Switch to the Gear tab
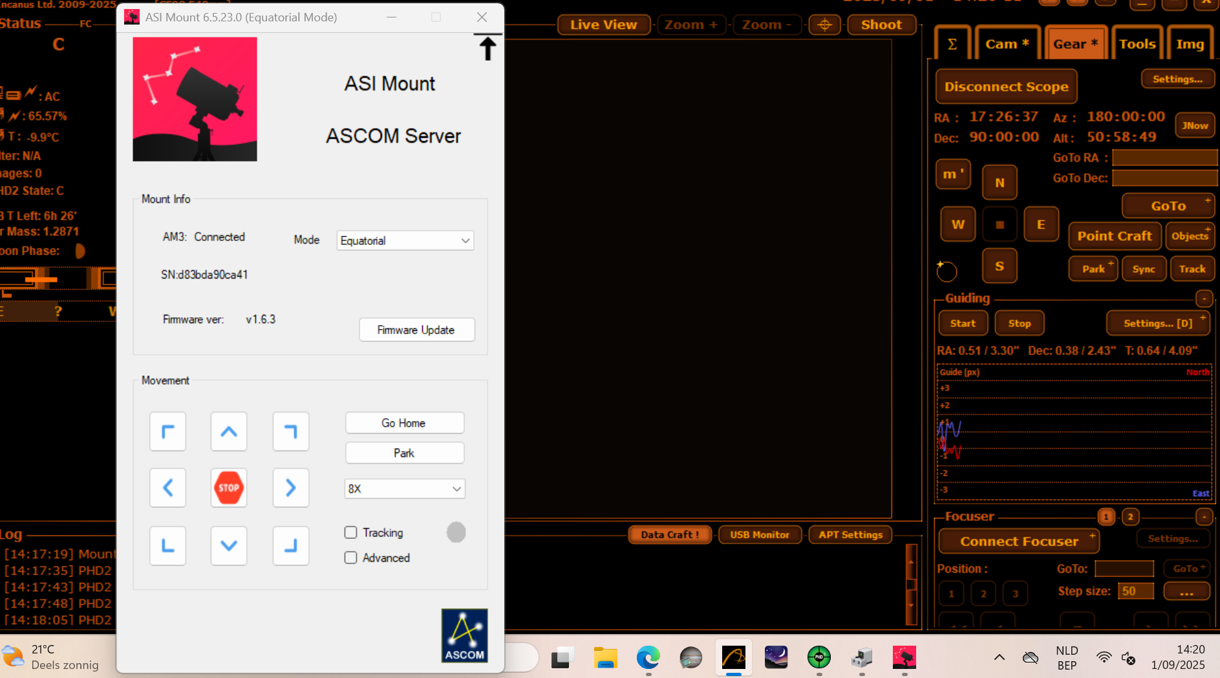 click(x=1076, y=44)
